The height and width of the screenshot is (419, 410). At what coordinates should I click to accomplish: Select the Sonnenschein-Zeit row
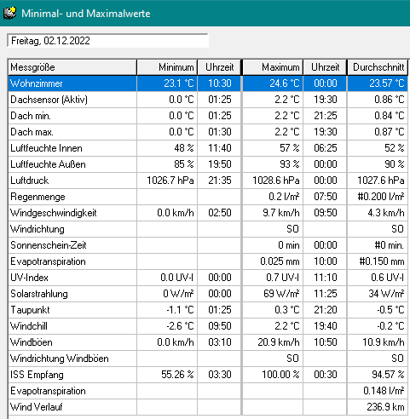coord(208,245)
